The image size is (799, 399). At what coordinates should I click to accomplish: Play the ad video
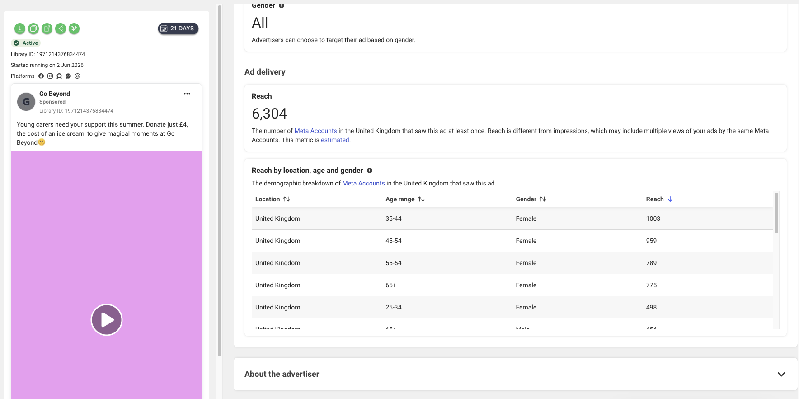pos(107,320)
